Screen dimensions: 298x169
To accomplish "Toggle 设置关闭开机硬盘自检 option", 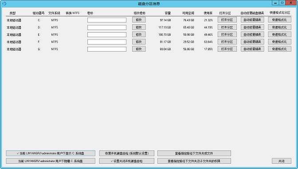I will pyautogui.click(x=127, y=161).
